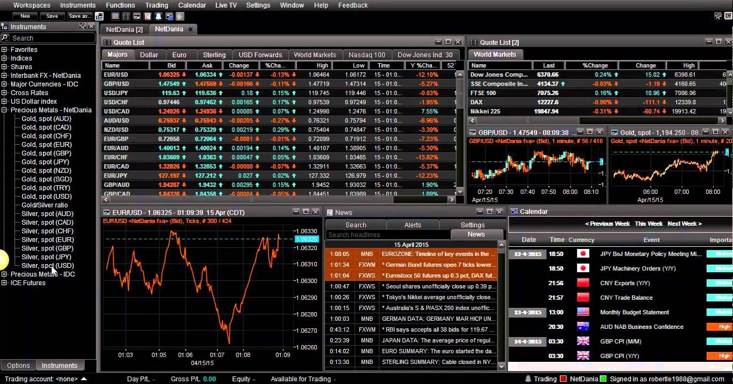
Task: Click the Instruments search field
Action: pyautogui.click(x=52, y=38)
